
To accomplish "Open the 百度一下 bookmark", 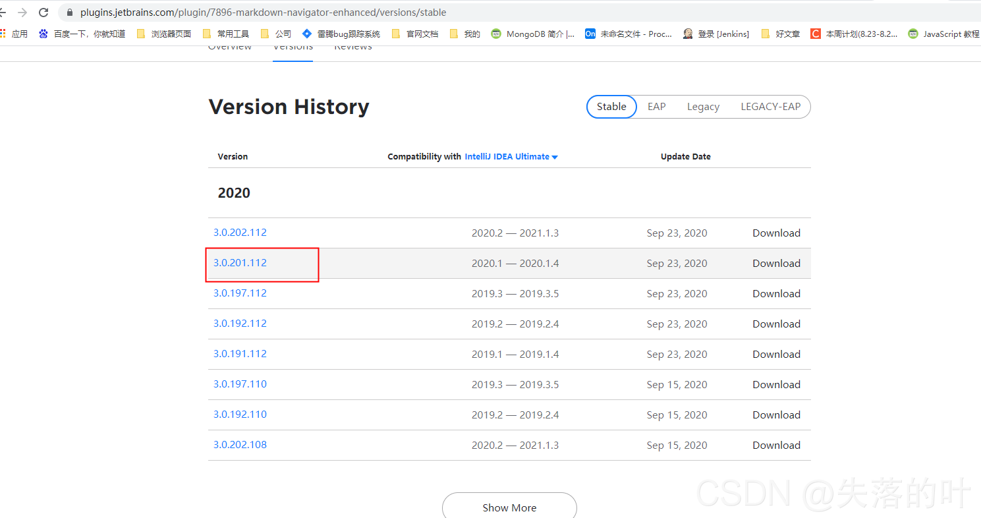I will [82, 34].
